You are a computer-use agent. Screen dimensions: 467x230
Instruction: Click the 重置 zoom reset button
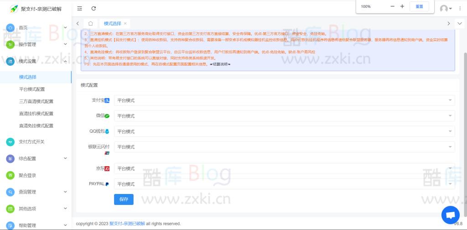point(419,6)
